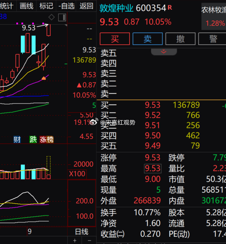Click the 撤 cancel order button
Screen dimensions: 226x244
coord(180,39)
